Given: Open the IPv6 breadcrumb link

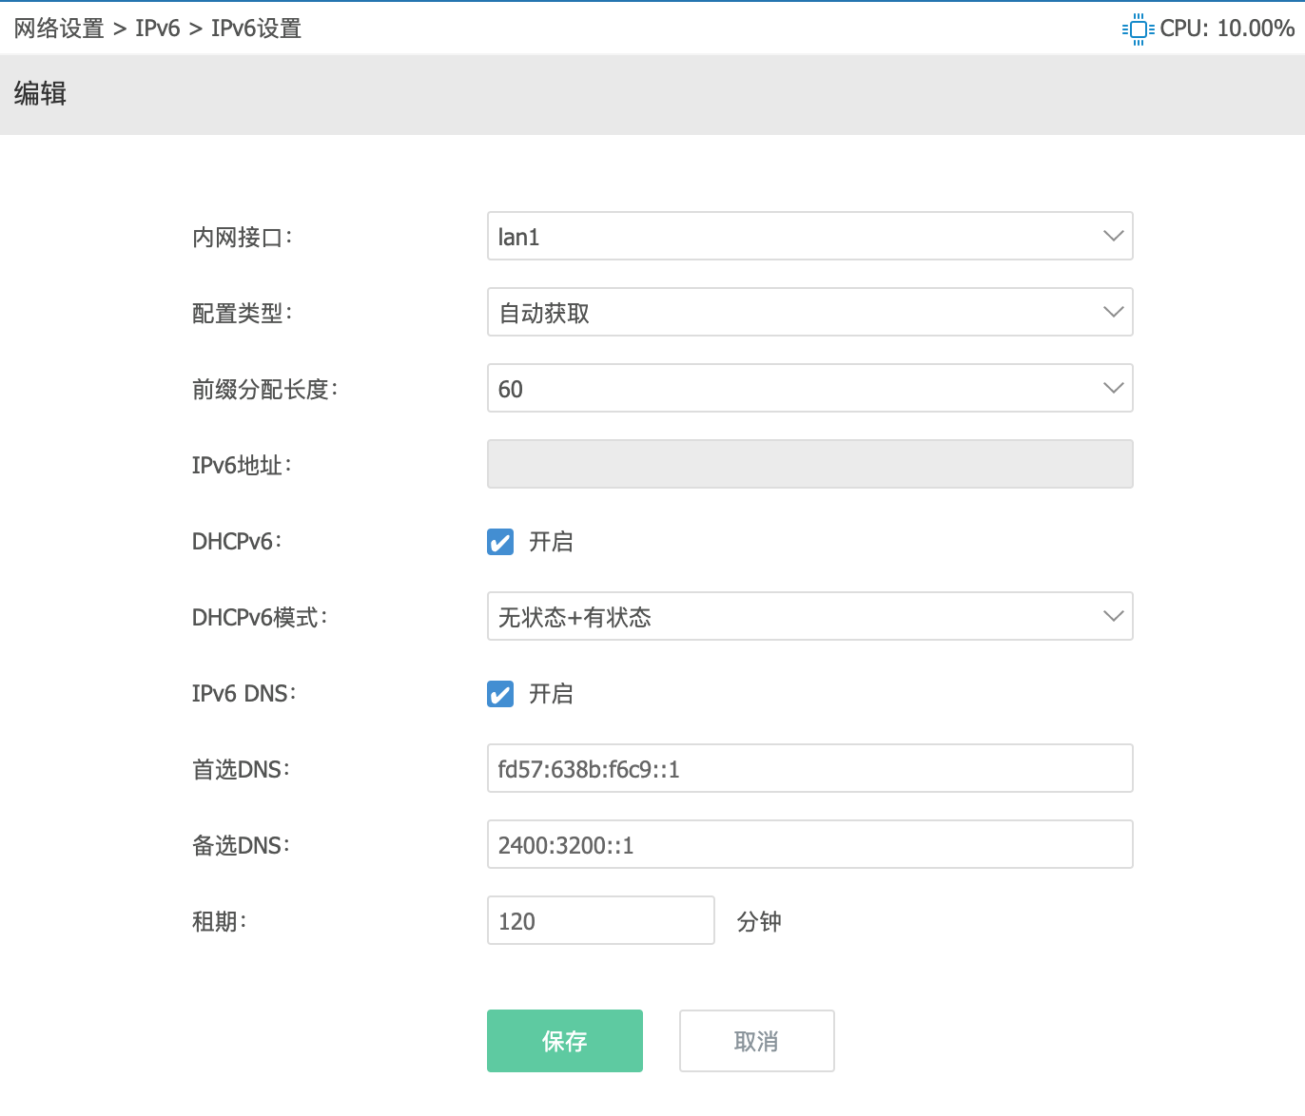Looking at the screenshot, I should pyautogui.click(x=158, y=29).
